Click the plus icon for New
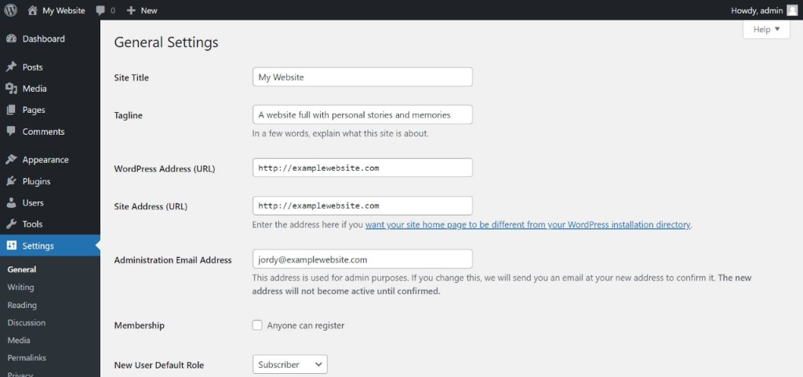The width and height of the screenshot is (803, 377). click(x=131, y=10)
